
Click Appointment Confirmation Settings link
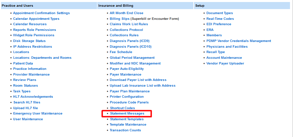coord(41,13)
